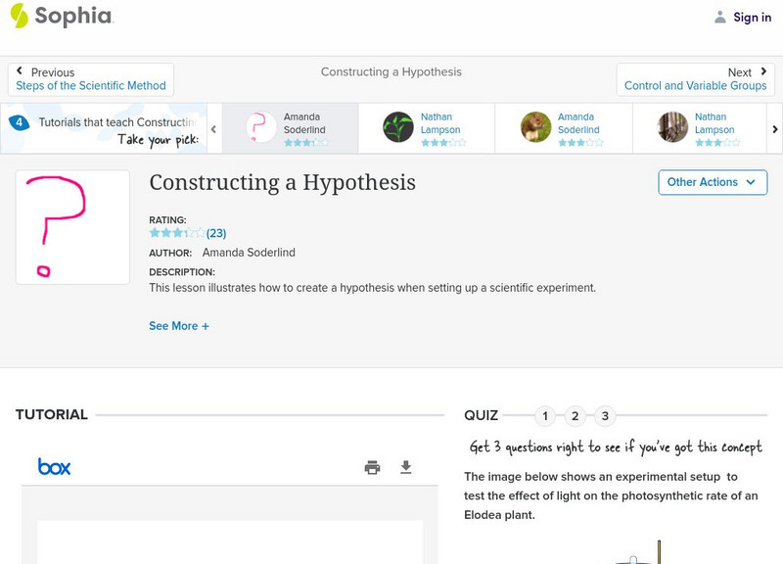Image resolution: width=783 pixels, height=564 pixels.
Task: Expand the See More description section
Action: [179, 326]
